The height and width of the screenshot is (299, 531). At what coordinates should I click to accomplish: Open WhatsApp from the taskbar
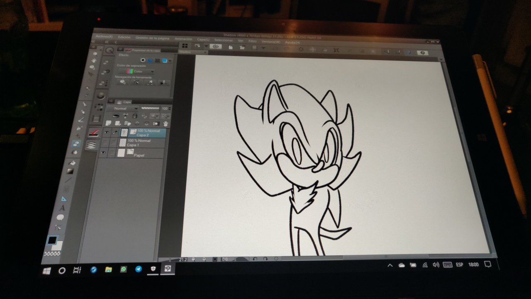coord(123,269)
